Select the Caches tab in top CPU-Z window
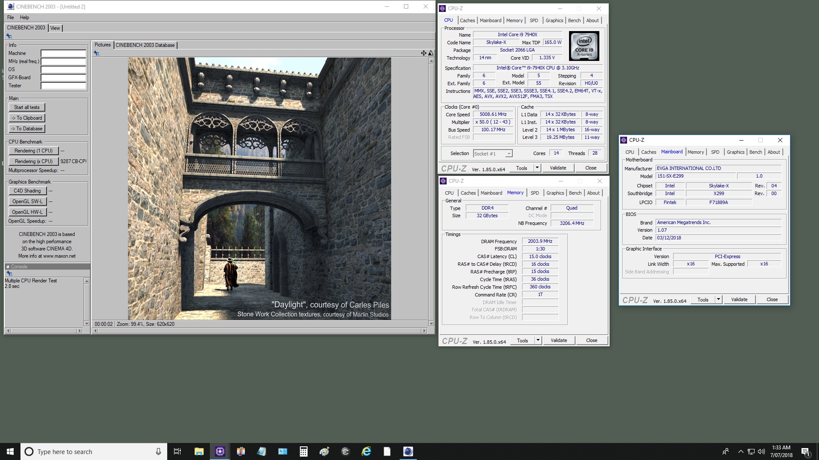819x460 pixels. click(x=467, y=20)
